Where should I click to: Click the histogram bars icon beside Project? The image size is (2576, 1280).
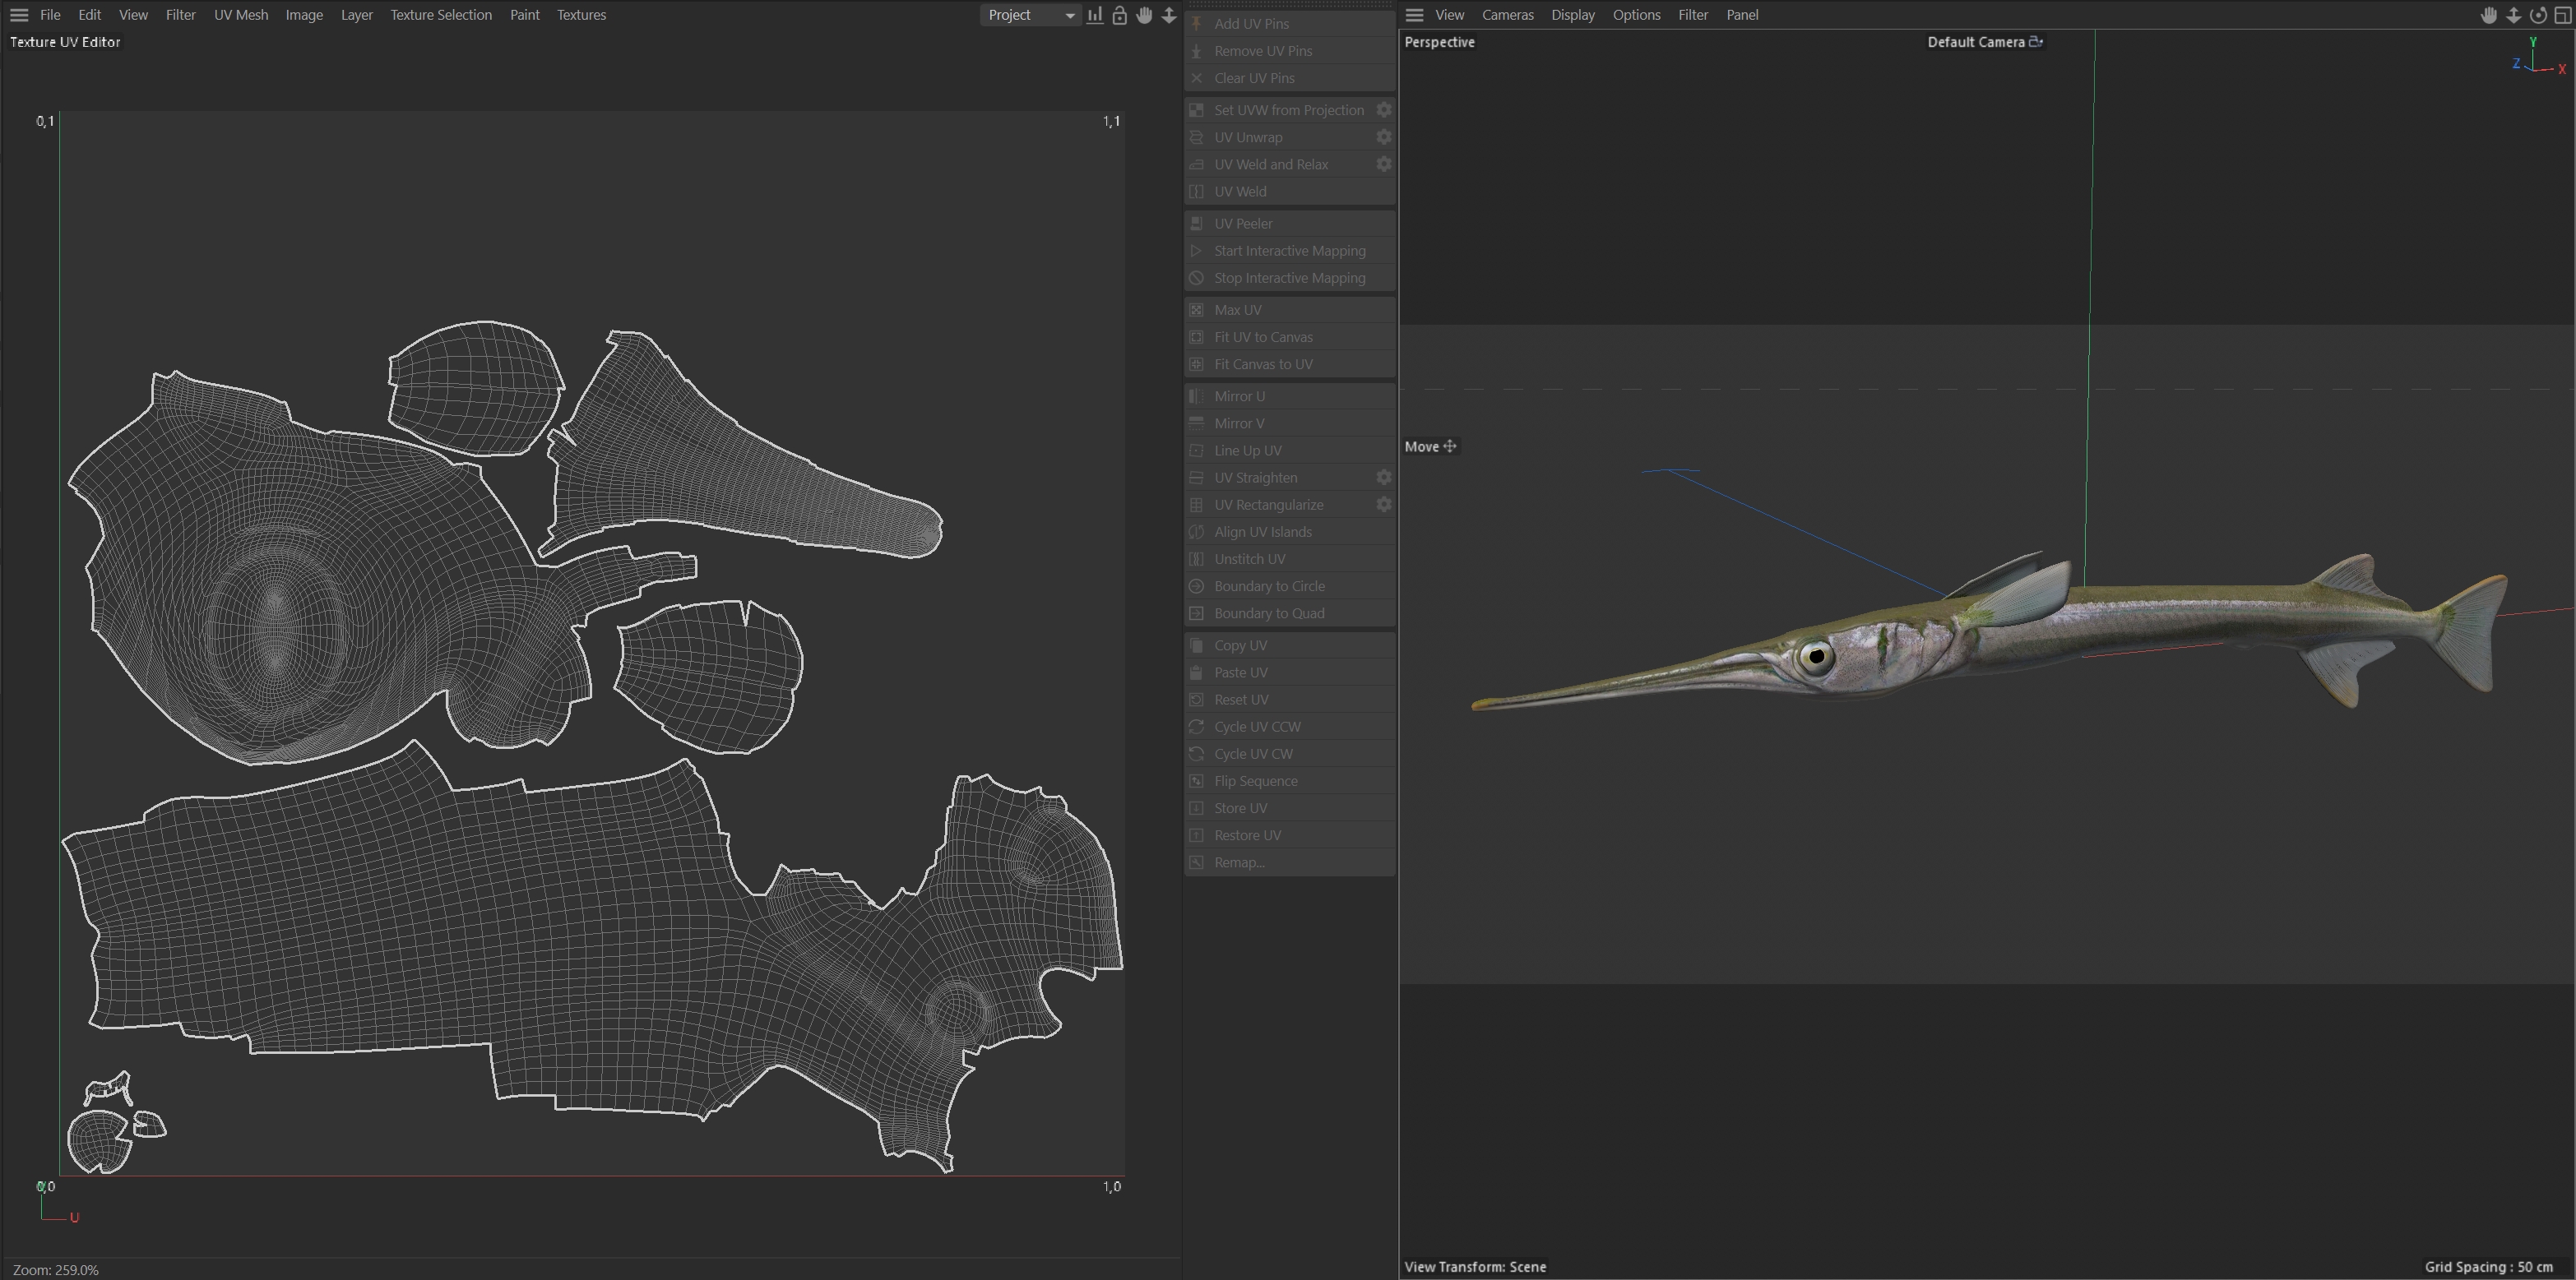1095,15
